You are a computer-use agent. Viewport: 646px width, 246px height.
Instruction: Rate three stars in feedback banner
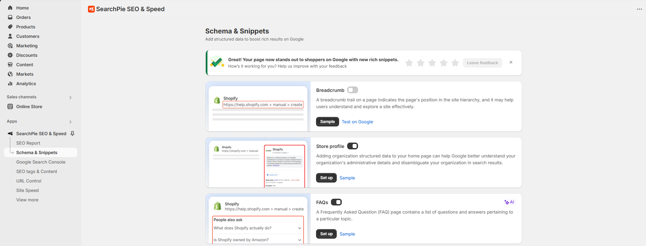pos(432,63)
